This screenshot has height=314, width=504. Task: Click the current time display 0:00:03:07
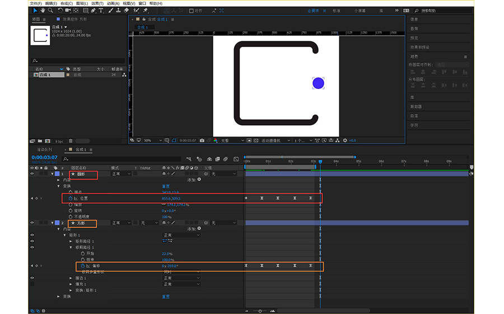[45, 158]
